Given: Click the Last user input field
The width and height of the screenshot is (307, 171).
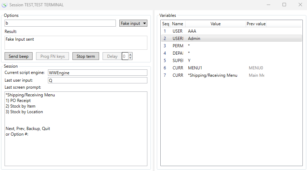Looking at the screenshot, I should click(x=97, y=80).
